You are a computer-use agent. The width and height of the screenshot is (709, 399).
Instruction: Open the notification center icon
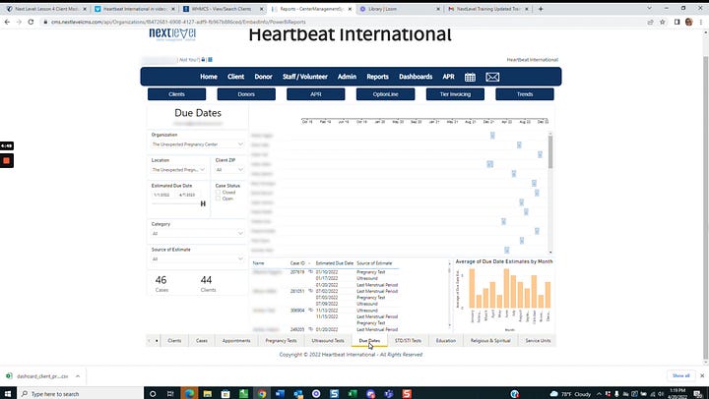pyautogui.click(x=698, y=393)
